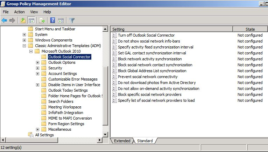Click folder icon beside Form Region Settings
This screenshot has width=268, height=152.
click(x=44, y=124)
